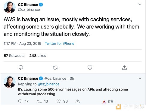Open the @cz_binance mention in Replying to

click(x=48, y=84)
